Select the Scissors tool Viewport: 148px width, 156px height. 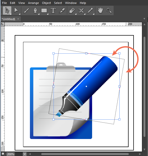[x=81, y=10]
